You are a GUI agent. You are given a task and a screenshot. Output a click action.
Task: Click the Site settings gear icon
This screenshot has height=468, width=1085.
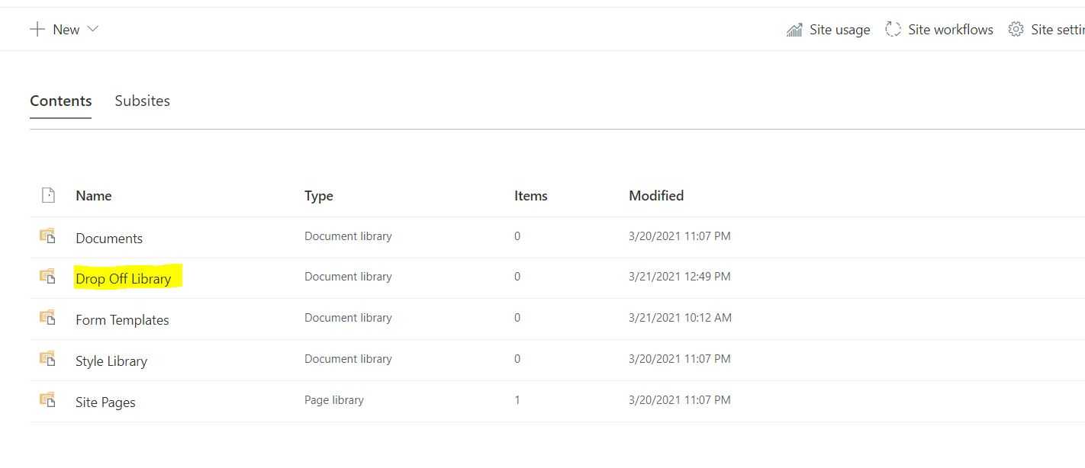point(1016,29)
